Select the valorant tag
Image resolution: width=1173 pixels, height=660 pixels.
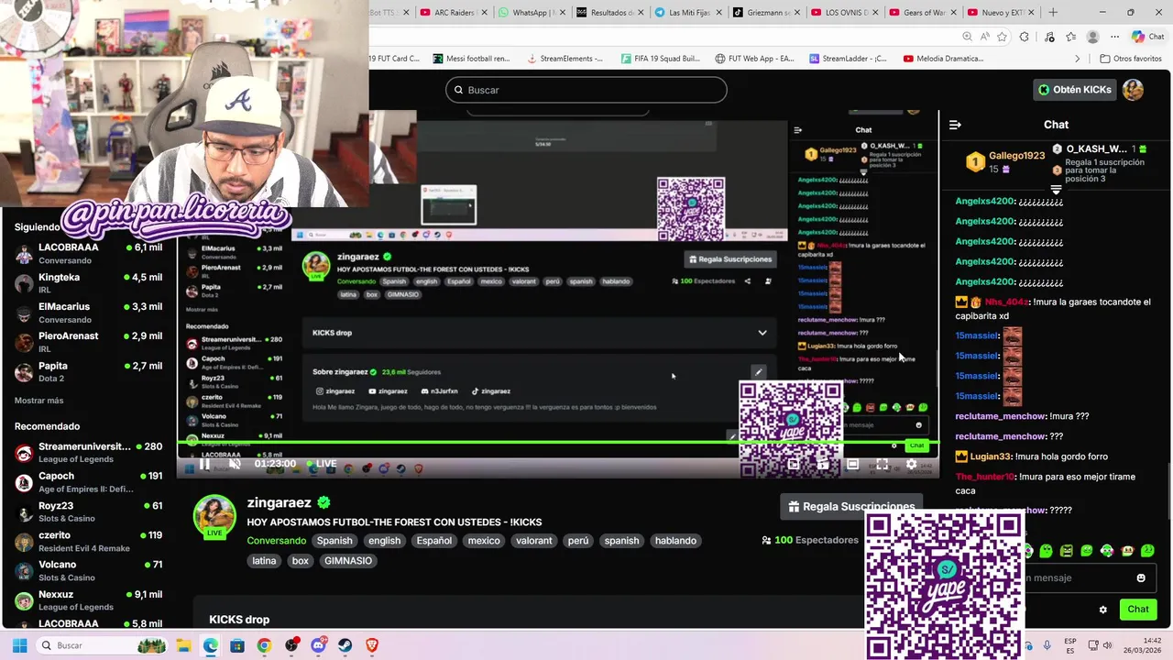(533, 541)
